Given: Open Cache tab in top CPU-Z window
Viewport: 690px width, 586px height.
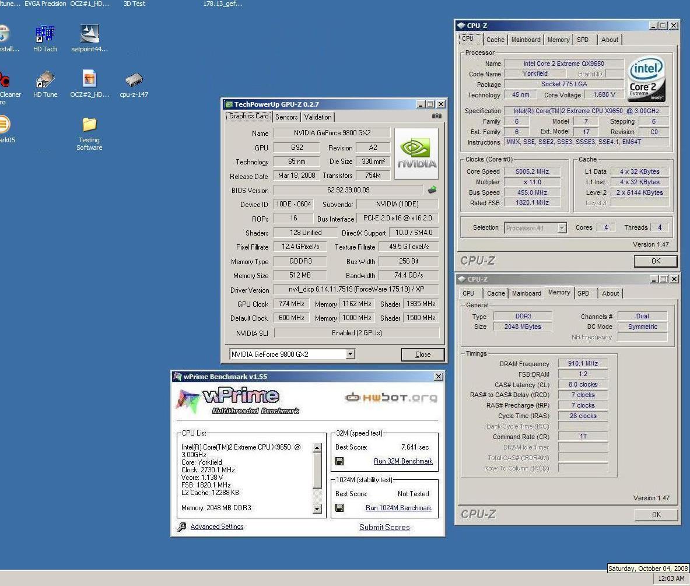Looking at the screenshot, I should [x=496, y=40].
